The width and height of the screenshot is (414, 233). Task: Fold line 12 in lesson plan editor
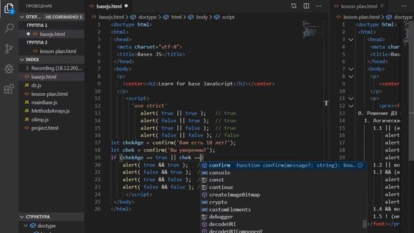tap(351, 106)
